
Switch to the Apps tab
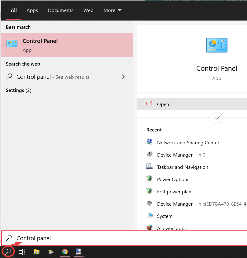(x=32, y=10)
